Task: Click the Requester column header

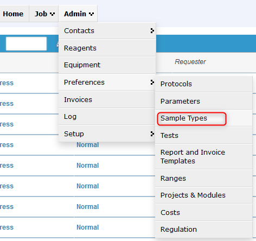Action: pos(190,62)
